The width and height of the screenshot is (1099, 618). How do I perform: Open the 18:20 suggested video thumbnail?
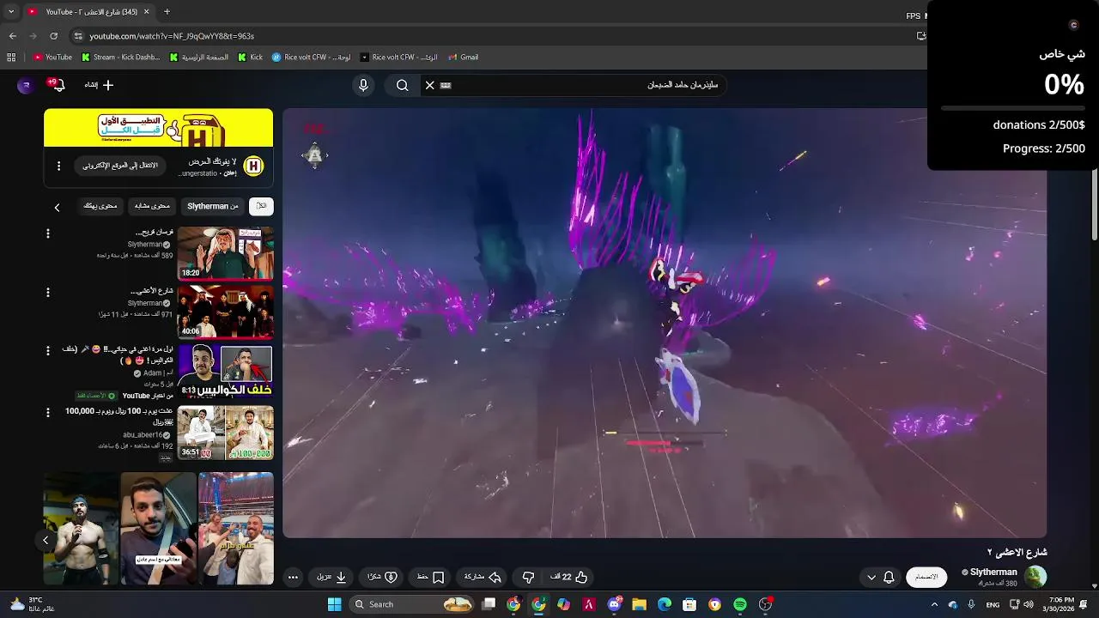(226, 253)
